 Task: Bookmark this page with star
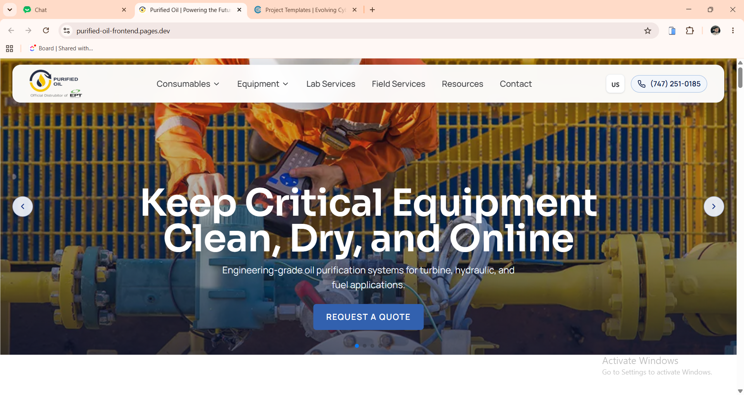point(648,31)
